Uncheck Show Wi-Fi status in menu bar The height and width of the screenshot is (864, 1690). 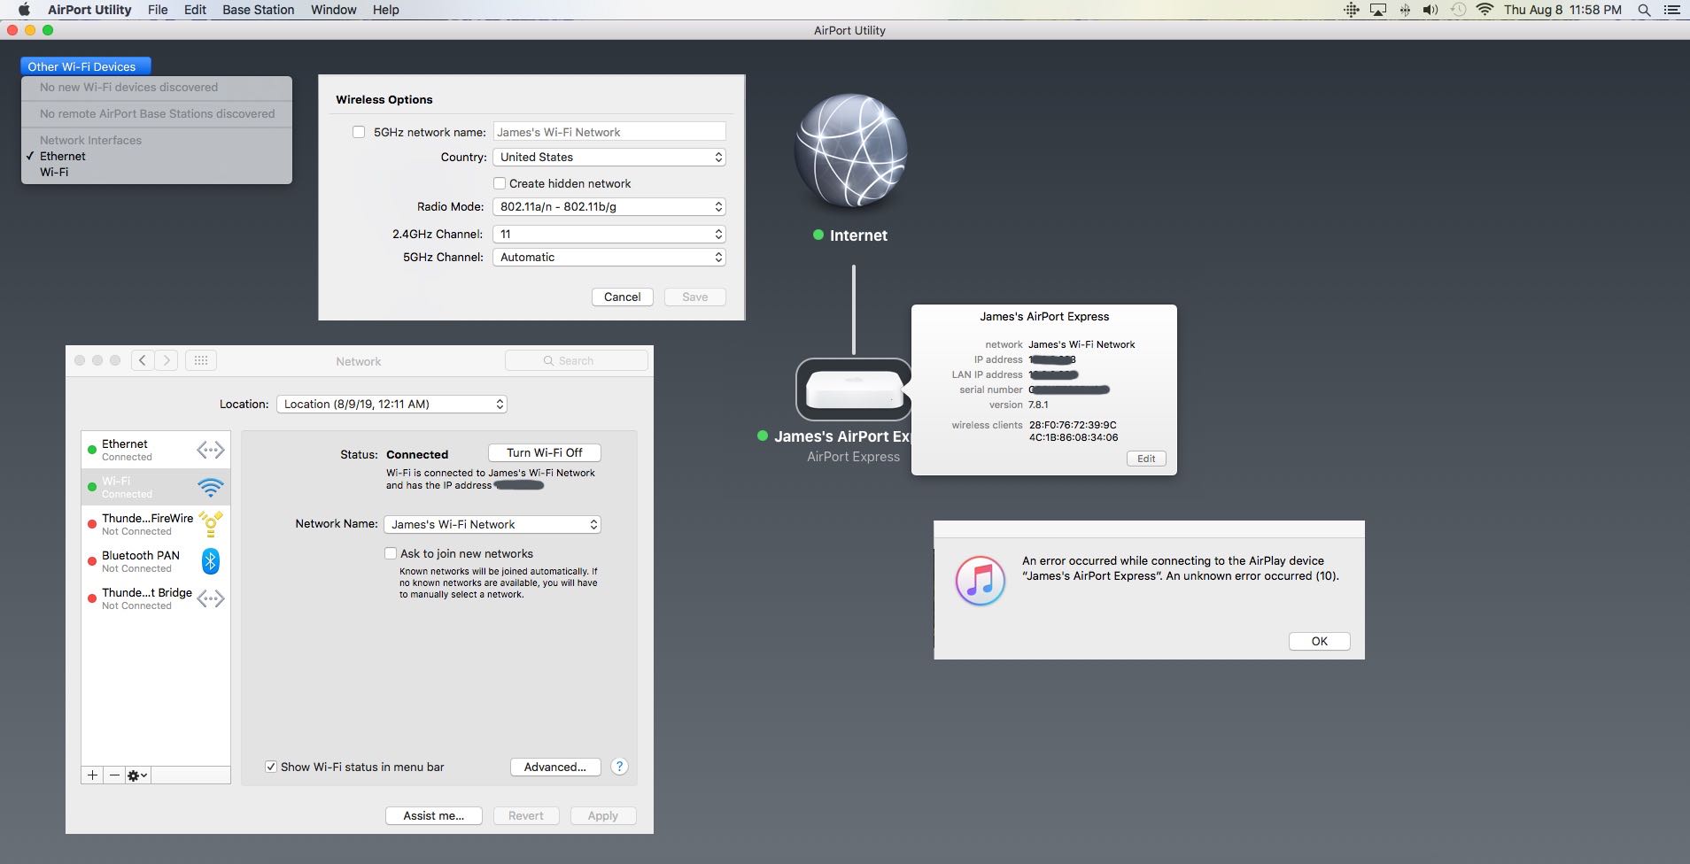[x=271, y=767]
